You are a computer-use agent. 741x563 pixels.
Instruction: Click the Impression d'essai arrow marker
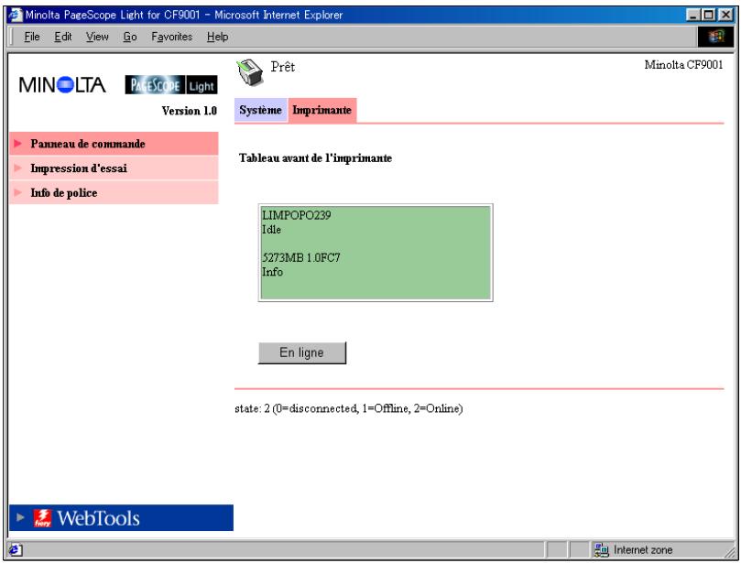coord(18,168)
